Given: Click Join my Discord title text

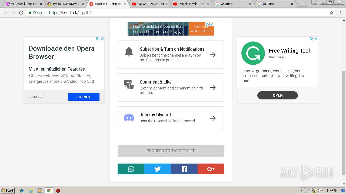Looking at the screenshot, I should pyautogui.click(x=155, y=115).
